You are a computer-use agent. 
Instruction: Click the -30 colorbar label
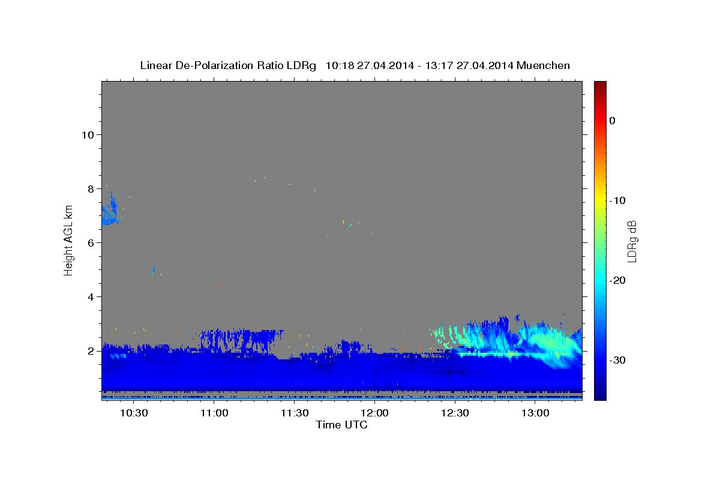pyautogui.click(x=617, y=360)
